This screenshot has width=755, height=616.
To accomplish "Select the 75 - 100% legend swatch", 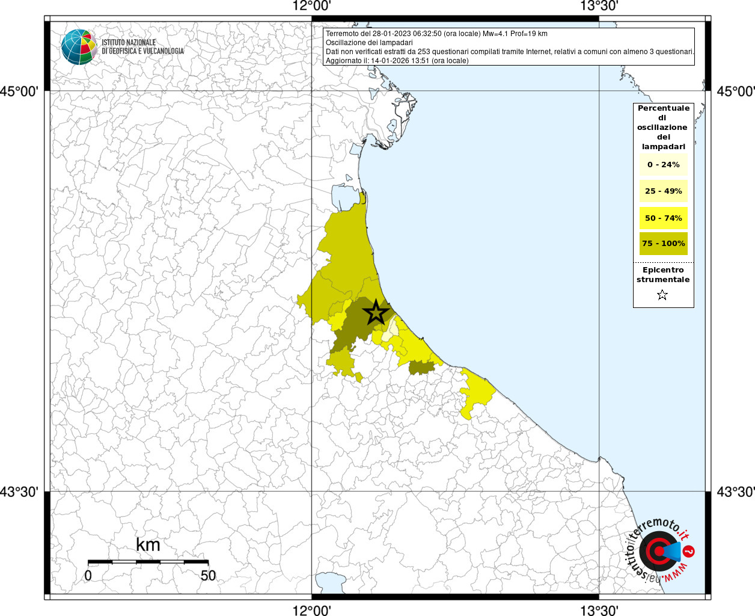I will coord(663,244).
